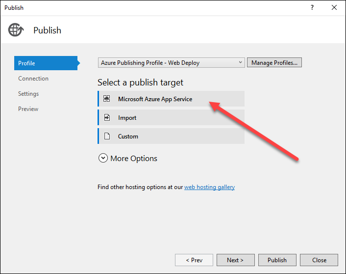Click the Microsoft Azure App Service cloud icon
This screenshot has height=274, width=346.
point(107,99)
